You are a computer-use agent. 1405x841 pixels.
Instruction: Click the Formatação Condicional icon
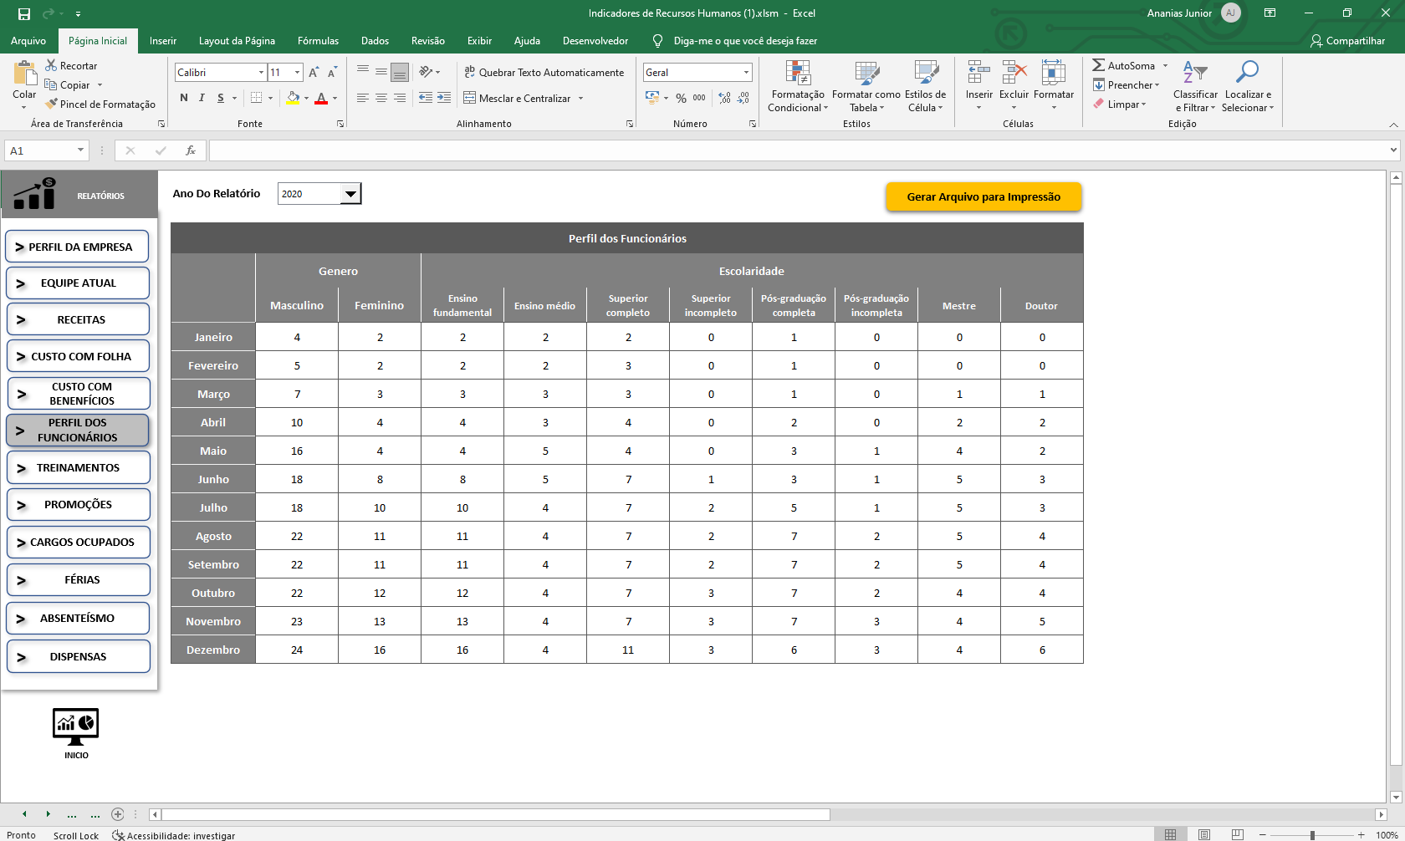pyautogui.click(x=798, y=74)
